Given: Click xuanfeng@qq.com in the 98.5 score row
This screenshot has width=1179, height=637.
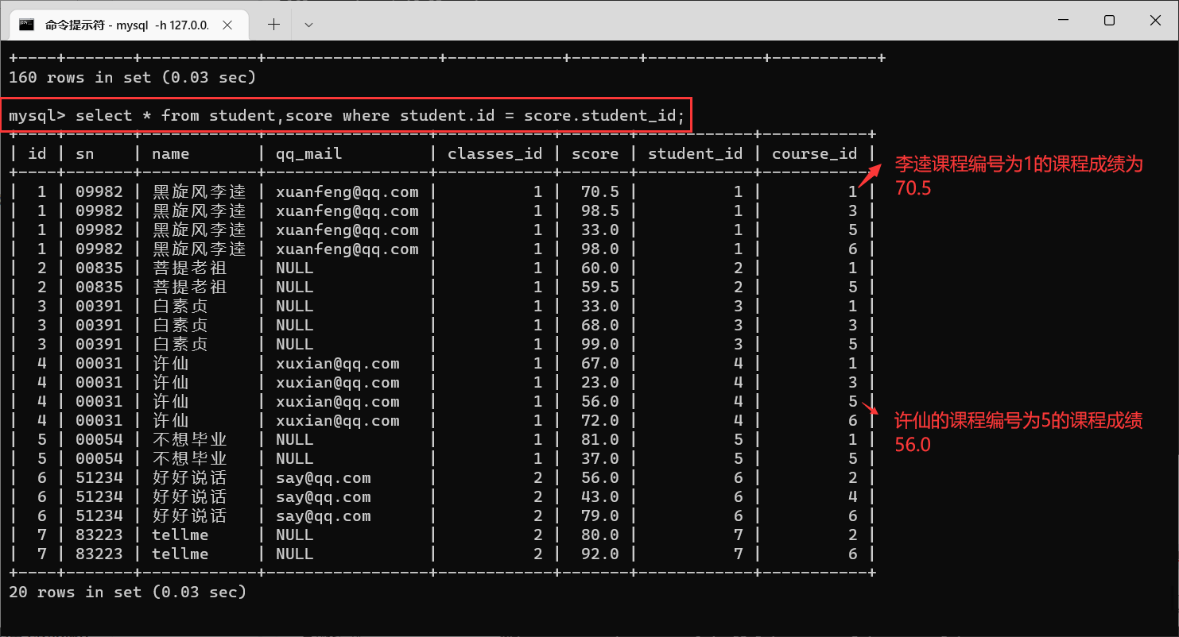Looking at the screenshot, I should (347, 211).
